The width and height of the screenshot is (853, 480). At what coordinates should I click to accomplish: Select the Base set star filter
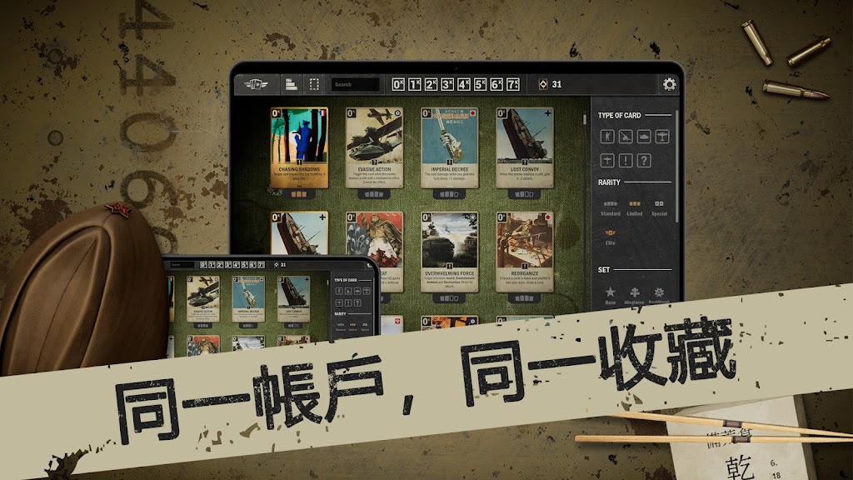click(611, 296)
